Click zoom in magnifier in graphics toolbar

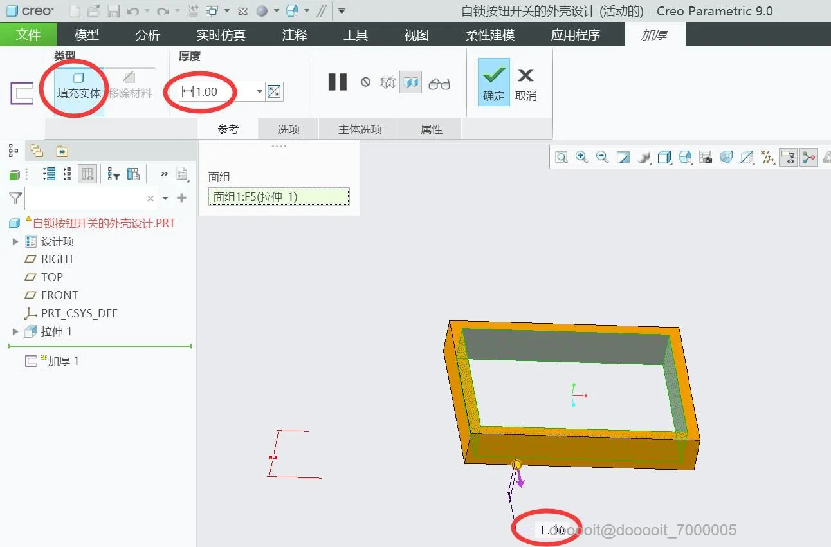[582, 157]
